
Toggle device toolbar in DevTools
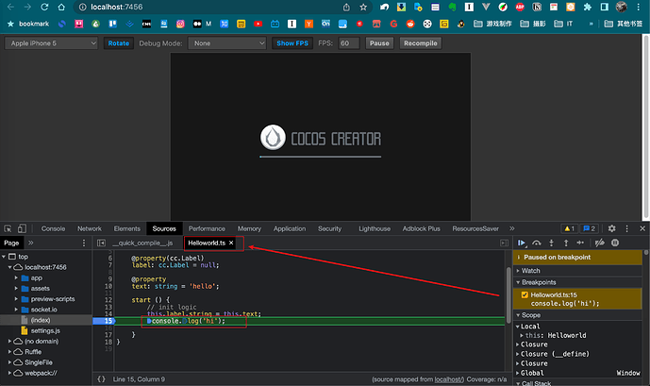(22, 228)
